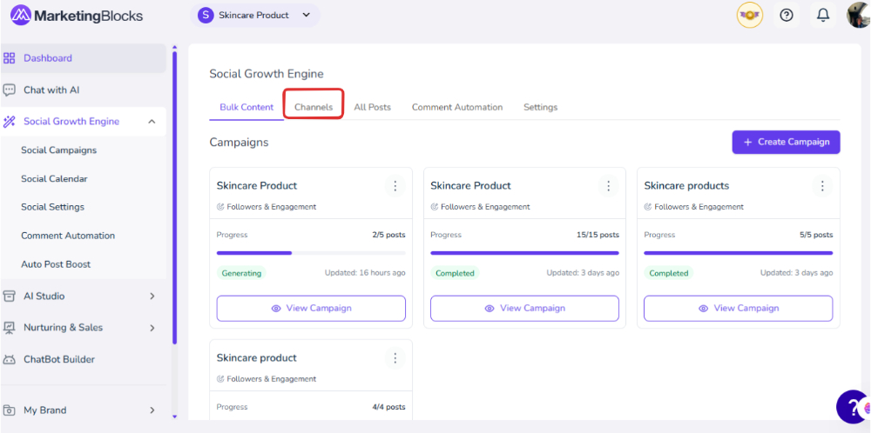Image resolution: width=871 pixels, height=433 pixels.
Task: Open three-dot menu on first Skincare Product card
Action: (x=395, y=186)
